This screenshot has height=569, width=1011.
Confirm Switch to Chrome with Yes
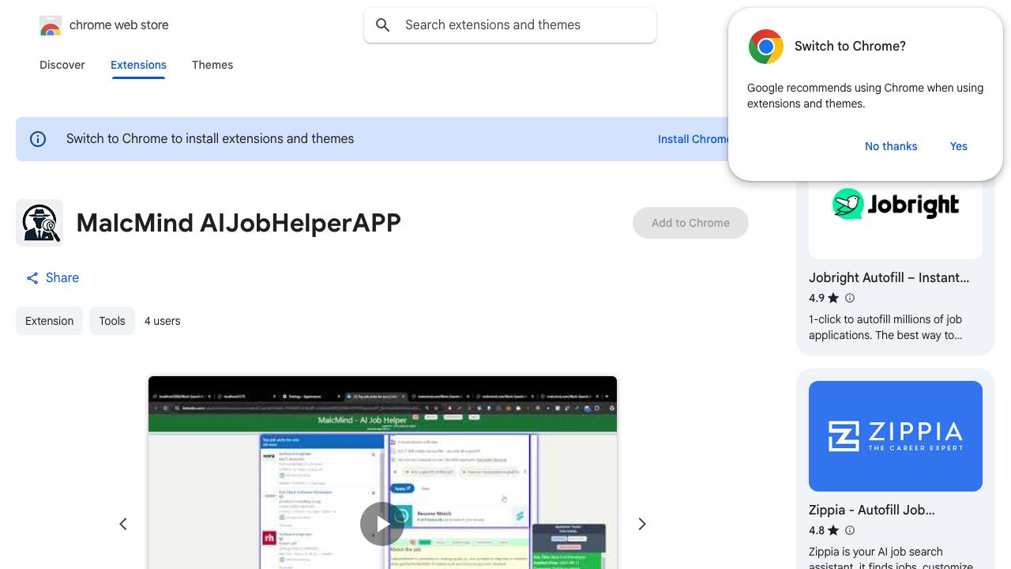[x=959, y=146]
